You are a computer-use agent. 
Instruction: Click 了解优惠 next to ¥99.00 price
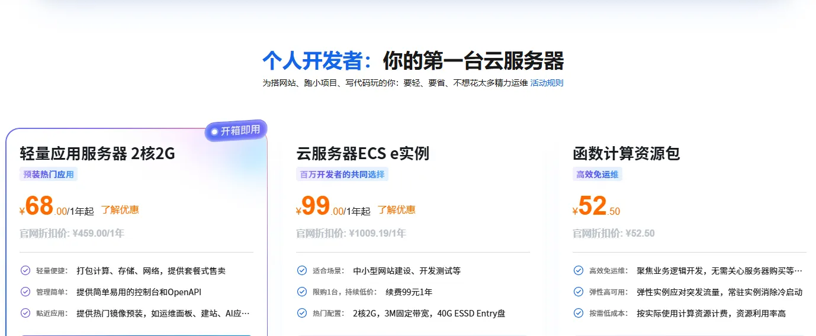[x=397, y=209]
